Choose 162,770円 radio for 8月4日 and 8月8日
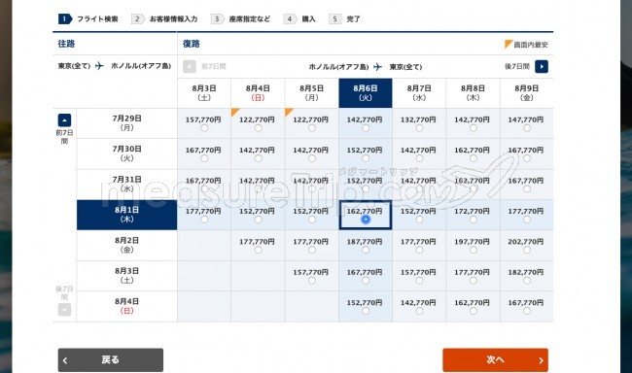This screenshot has height=373, width=632. coord(474,311)
